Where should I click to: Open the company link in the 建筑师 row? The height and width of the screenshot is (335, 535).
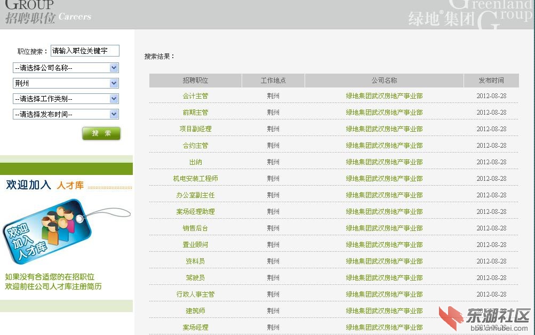(384, 311)
